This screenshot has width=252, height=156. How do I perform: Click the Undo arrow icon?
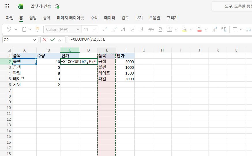point(9,29)
